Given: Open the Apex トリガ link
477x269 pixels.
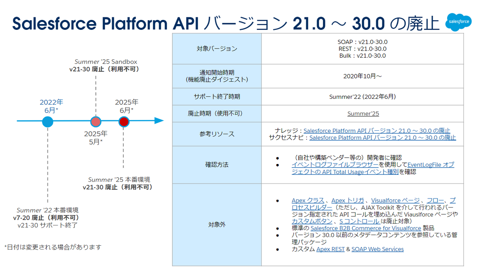Looking at the screenshot, I should pos(347,201).
